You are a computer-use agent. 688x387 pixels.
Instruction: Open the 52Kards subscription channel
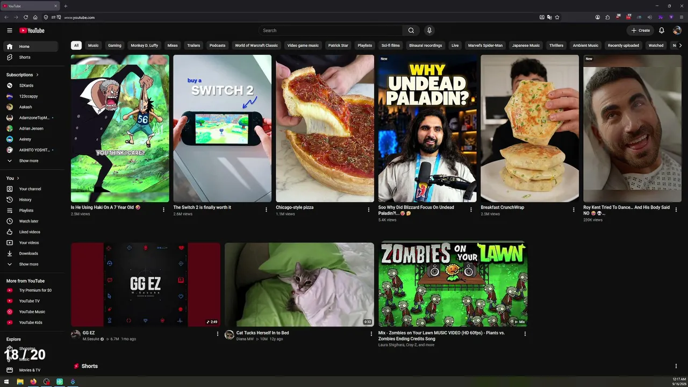[32, 85]
